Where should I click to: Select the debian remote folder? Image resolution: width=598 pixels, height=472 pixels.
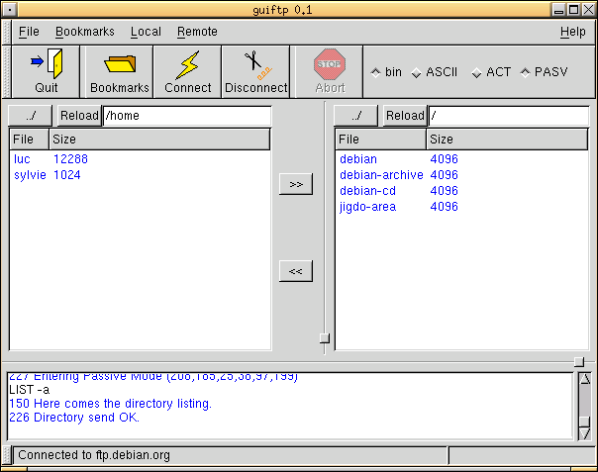tap(358, 159)
